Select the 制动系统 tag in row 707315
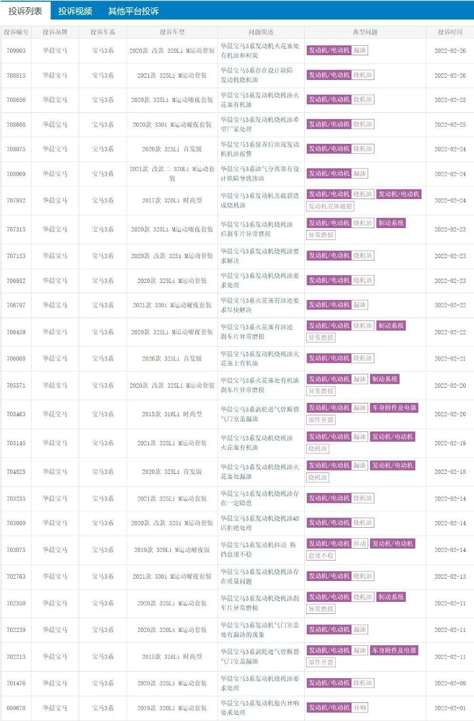474x721 pixels. (392, 222)
